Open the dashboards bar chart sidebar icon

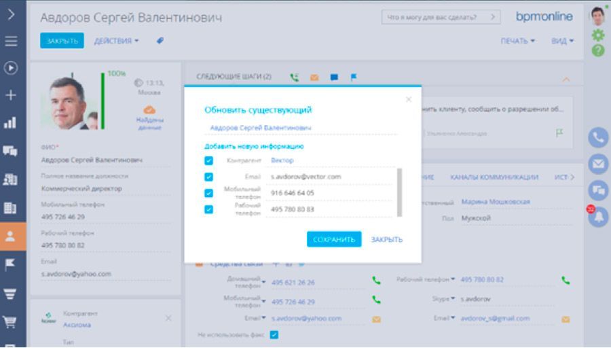pos(11,123)
